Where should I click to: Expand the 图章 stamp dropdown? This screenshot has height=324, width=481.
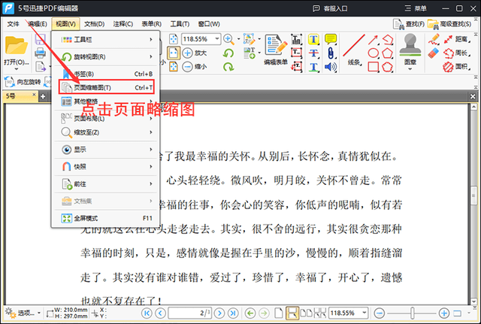(x=410, y=69)
